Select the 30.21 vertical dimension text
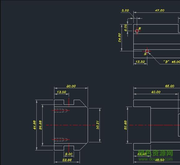Viewport: 180px width, 165px height. 98,125
